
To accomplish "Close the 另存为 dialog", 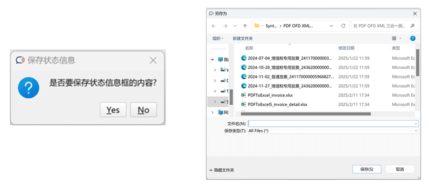I will click(x=415, y=13).
